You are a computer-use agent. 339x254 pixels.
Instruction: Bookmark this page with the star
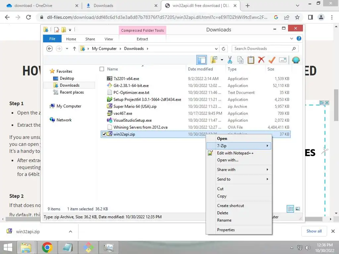pyautogui.click(x=297, y=17)
